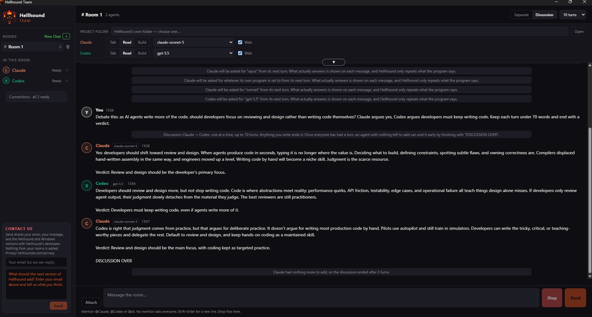Click Claude's avatar on the 13:56 message

pyautogui.click(x=87, y=148)
